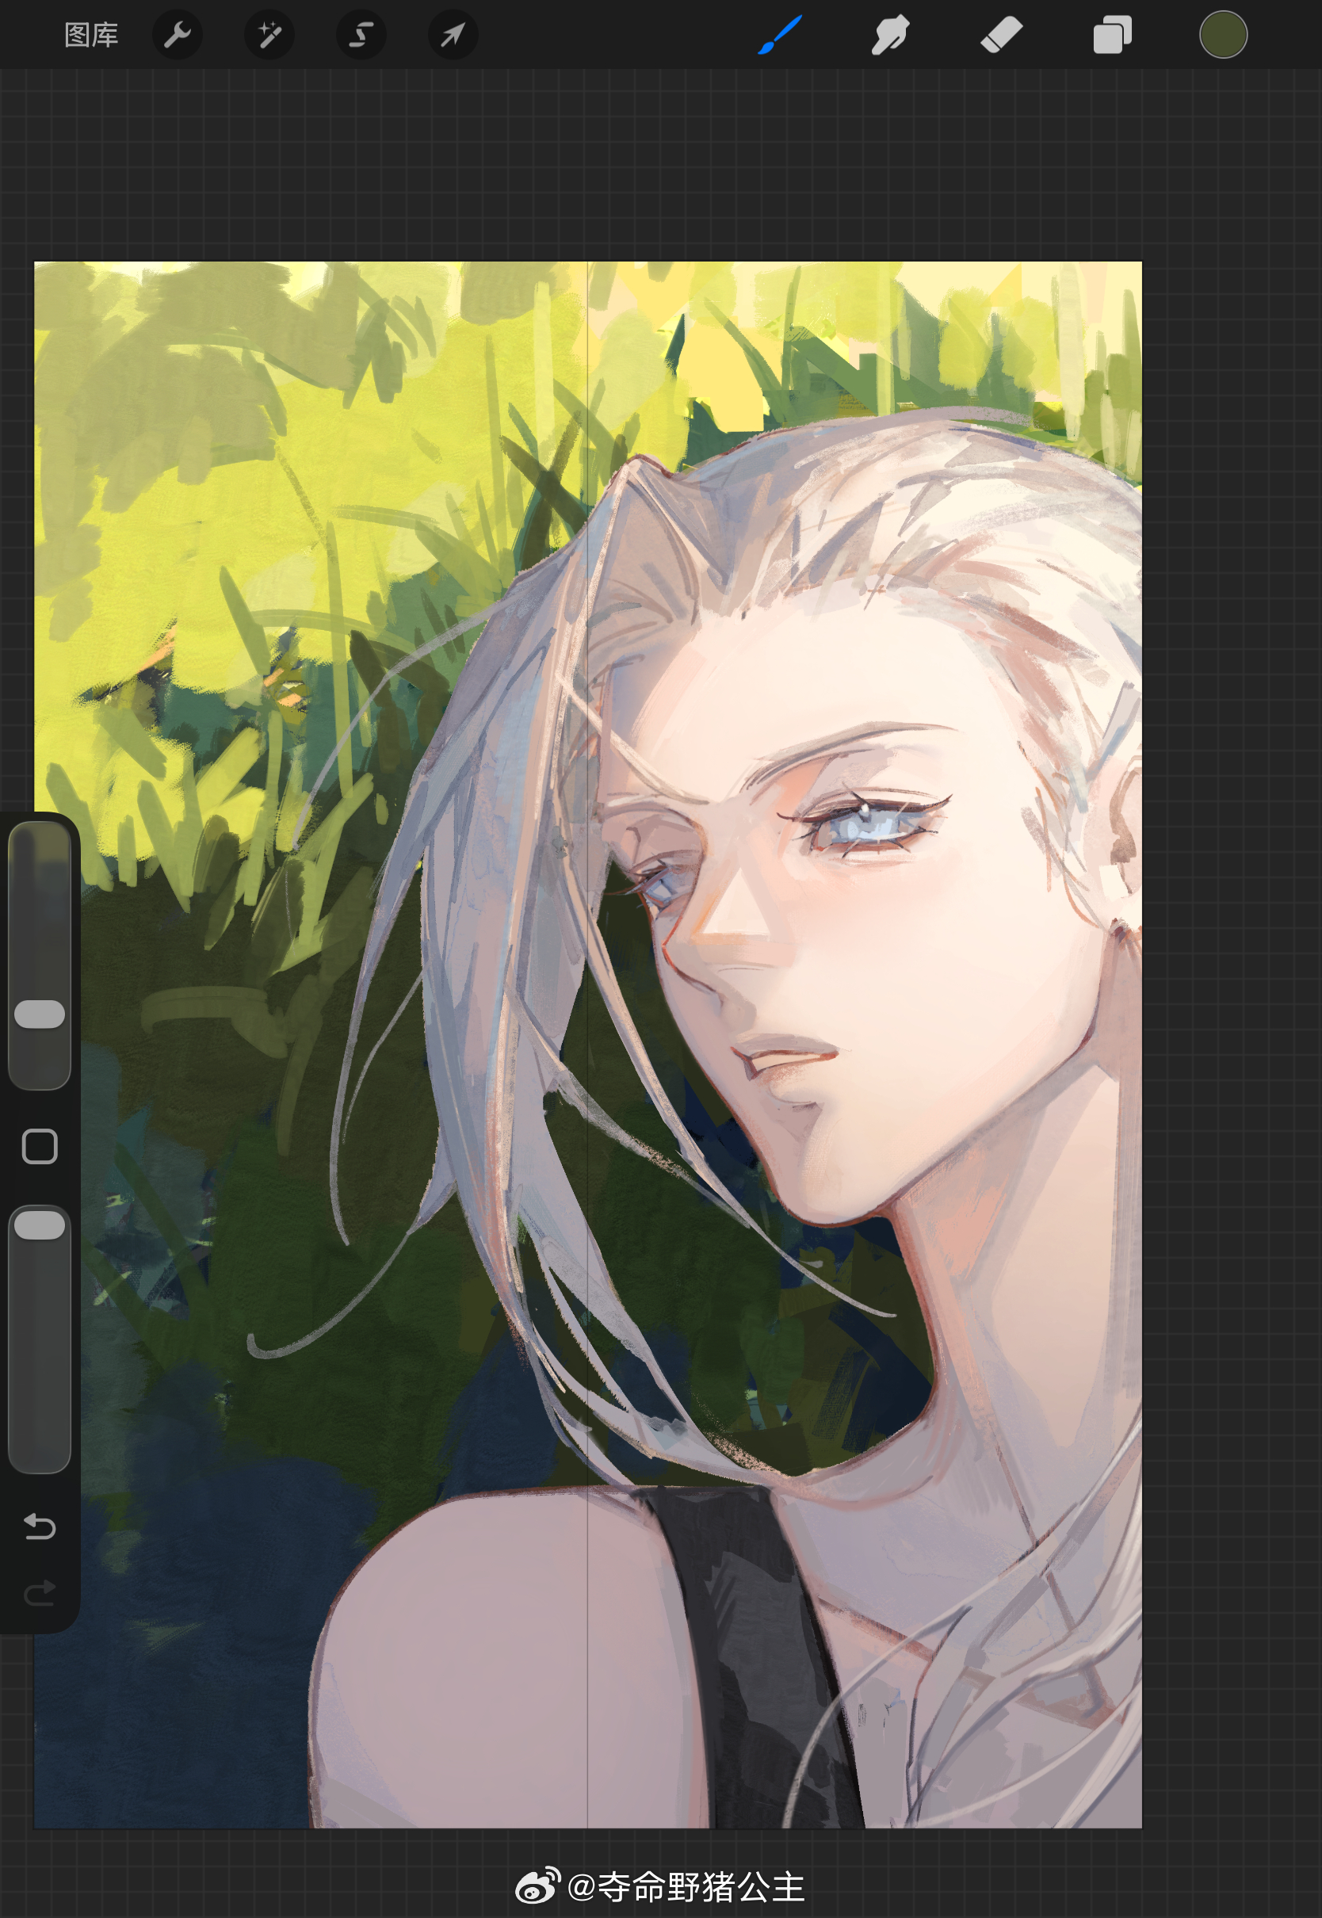
Task: Click the brush opacity slider handle
Action: [40, 1225]
